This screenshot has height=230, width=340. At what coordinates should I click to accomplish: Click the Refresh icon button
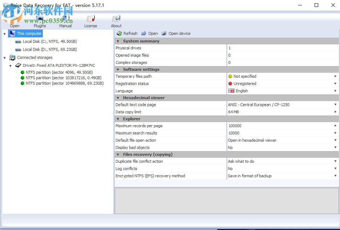click(119, 33)
